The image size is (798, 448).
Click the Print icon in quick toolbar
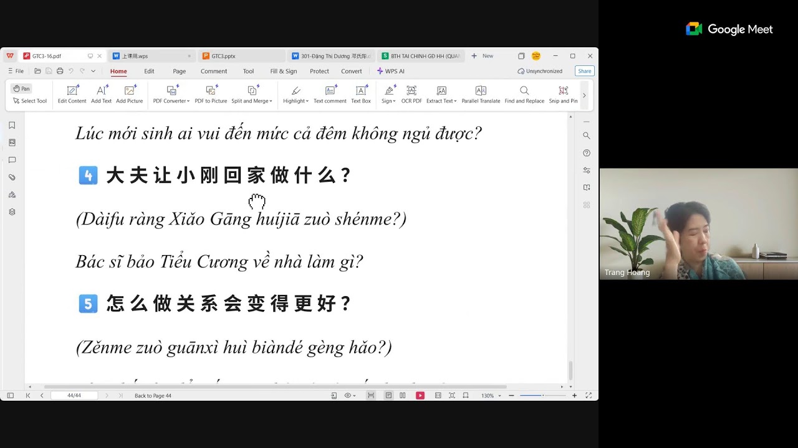pyautogui.click(x=60, y=71)
